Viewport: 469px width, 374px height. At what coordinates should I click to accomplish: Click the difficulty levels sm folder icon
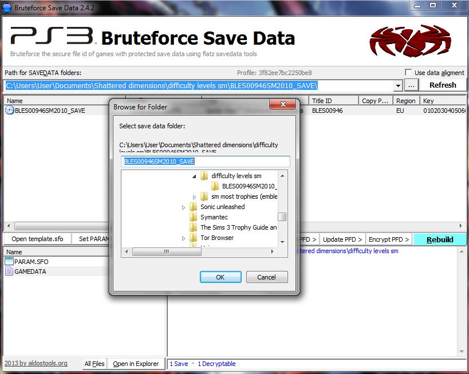point(204,176)
